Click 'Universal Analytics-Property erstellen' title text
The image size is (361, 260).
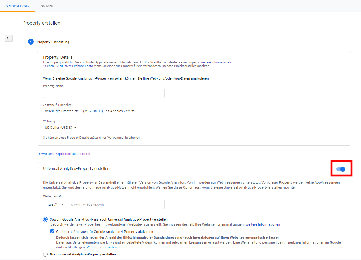click(76, 169)
